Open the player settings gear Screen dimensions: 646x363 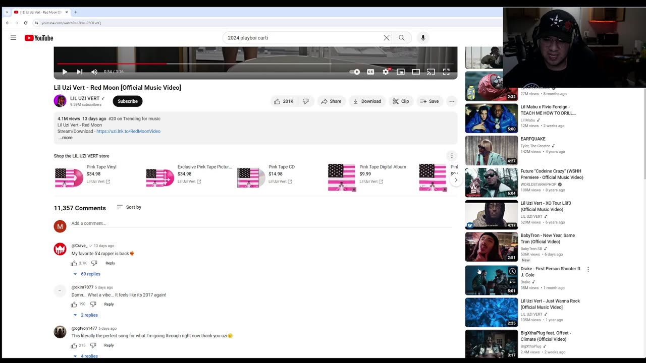coord(386,72)
